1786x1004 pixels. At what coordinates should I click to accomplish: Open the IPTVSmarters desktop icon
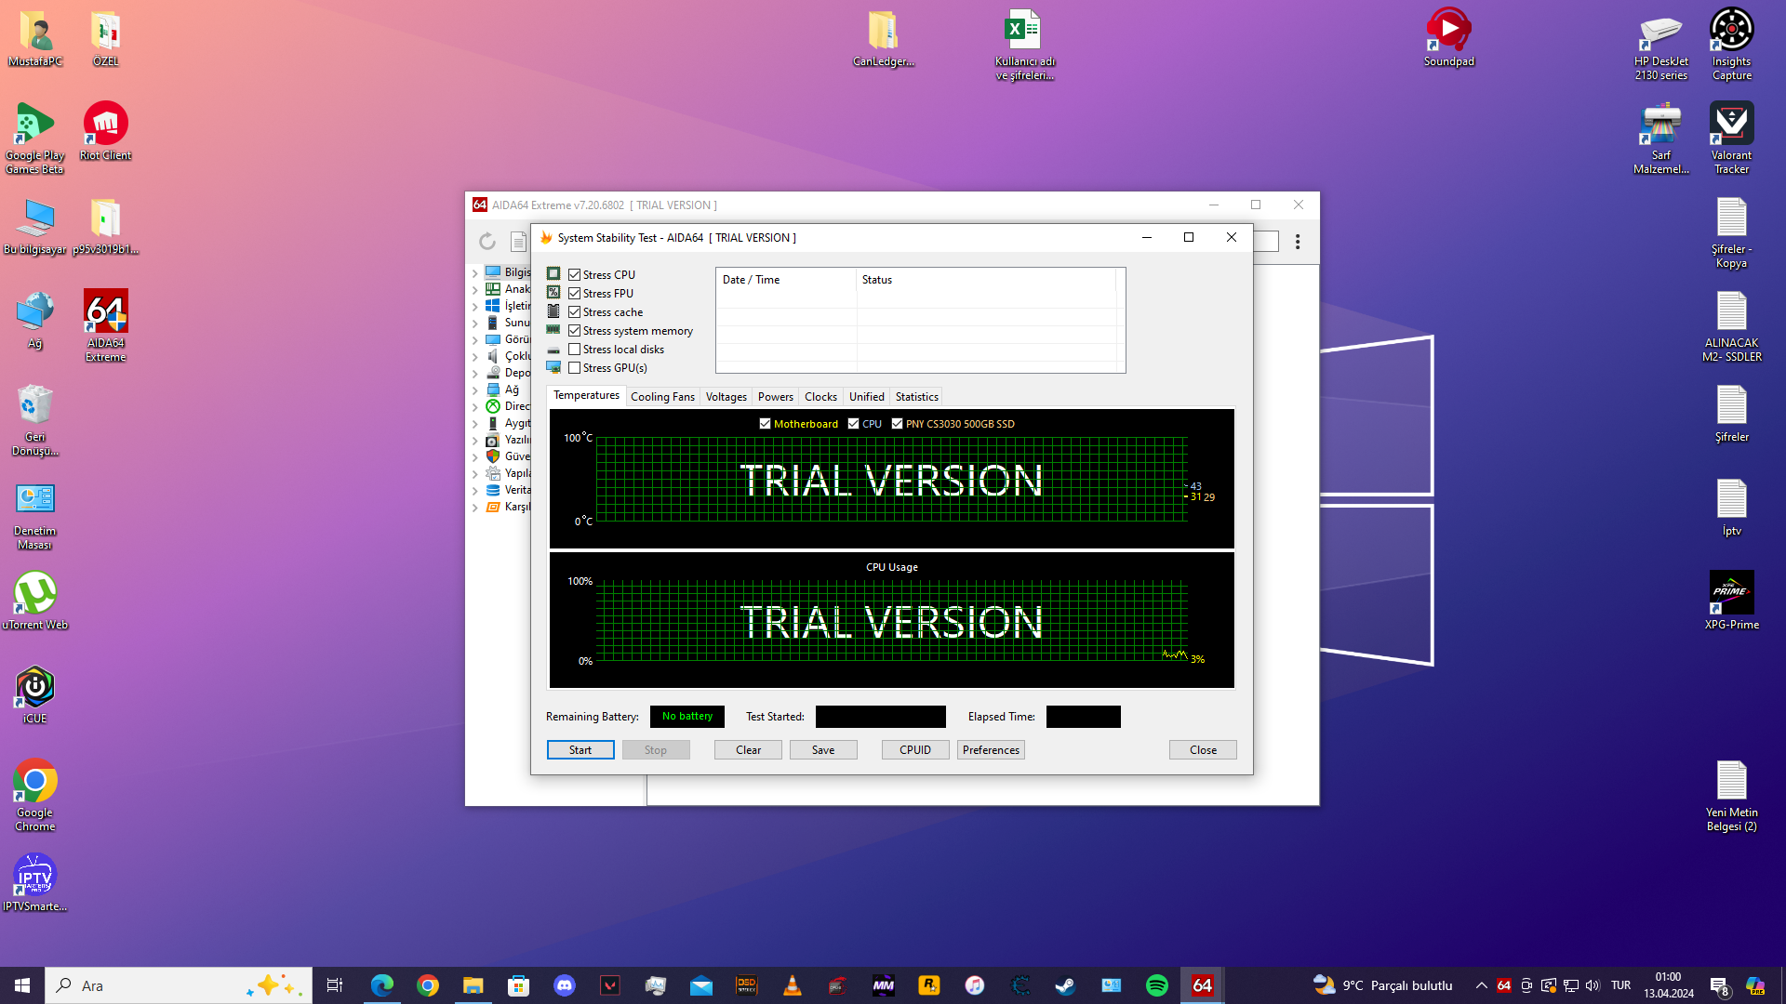(34, 882)
